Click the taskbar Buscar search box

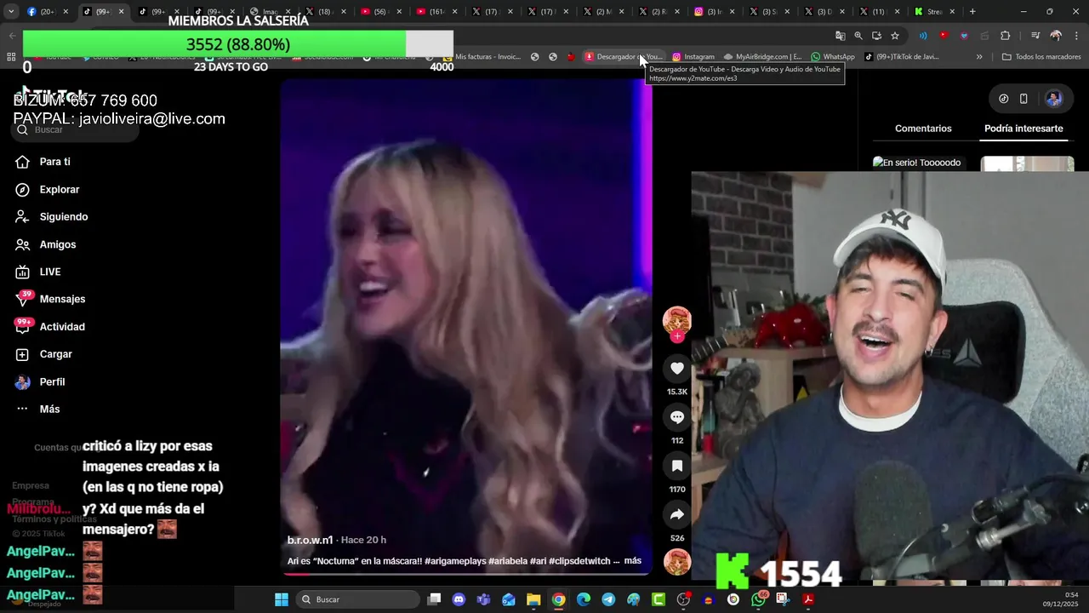[357, 599]
